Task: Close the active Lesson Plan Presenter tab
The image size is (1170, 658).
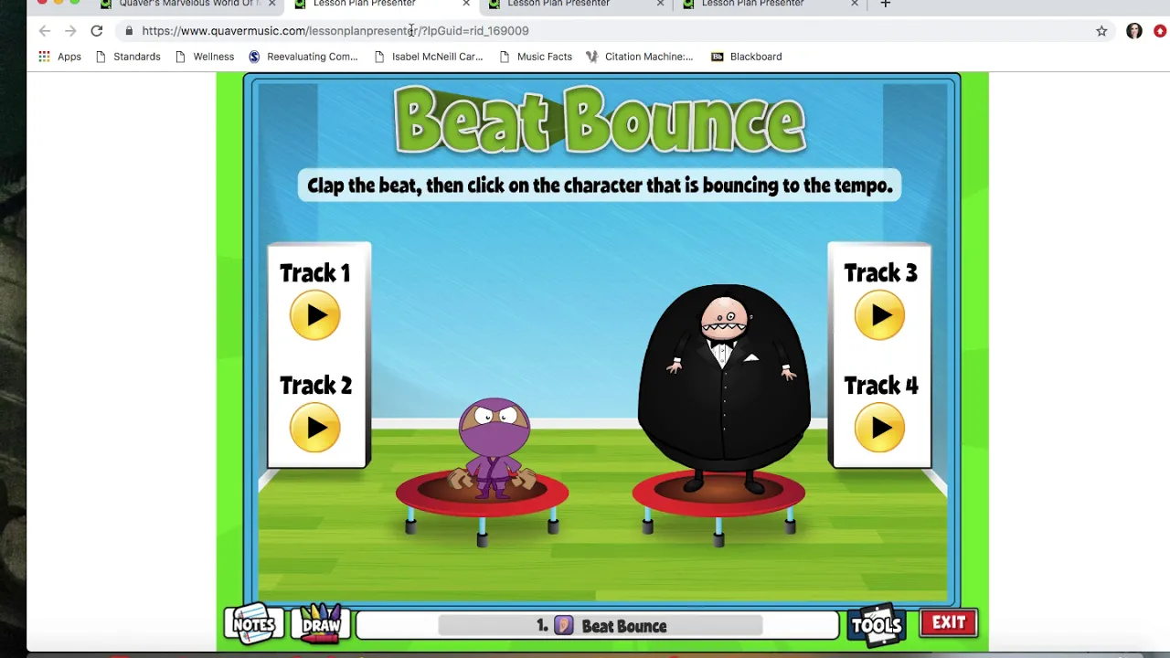Action: [x=466, y=4]
